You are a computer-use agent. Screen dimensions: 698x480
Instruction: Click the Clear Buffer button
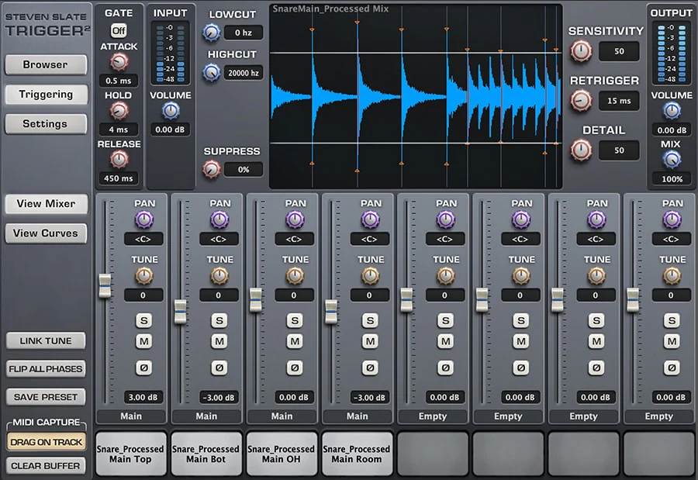45,465
